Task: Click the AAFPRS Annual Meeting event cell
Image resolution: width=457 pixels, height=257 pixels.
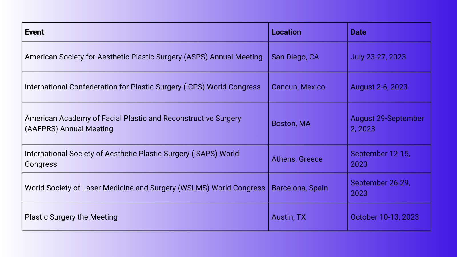Action: tap(145, 123)
